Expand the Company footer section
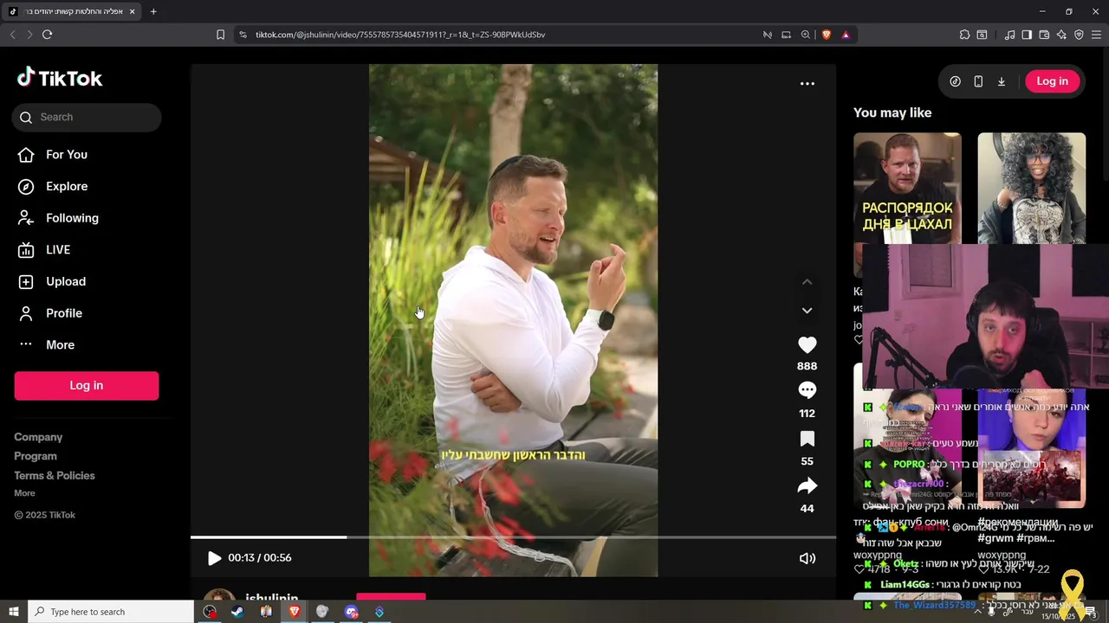This screenshot has width=1109, height=623. (38, 438)
